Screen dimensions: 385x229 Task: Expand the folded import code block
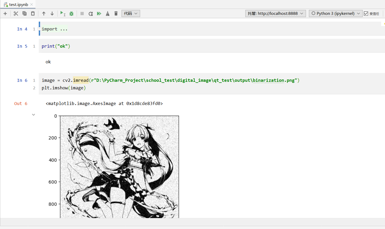pyautogui.click(x=39, y=29)
